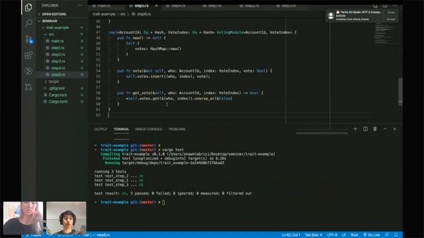Click the code minimap preview
This screenshot has height=238, width=424.
coord(386,34)
